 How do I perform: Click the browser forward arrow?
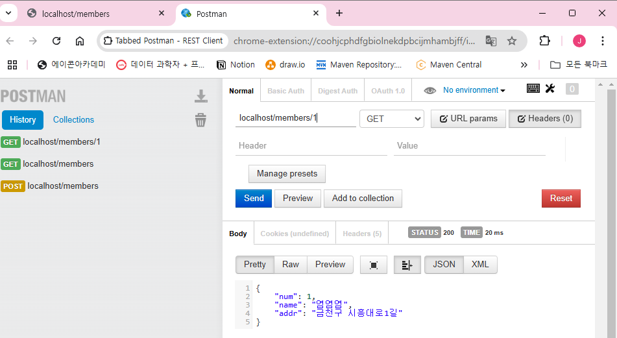pos(33,41)
